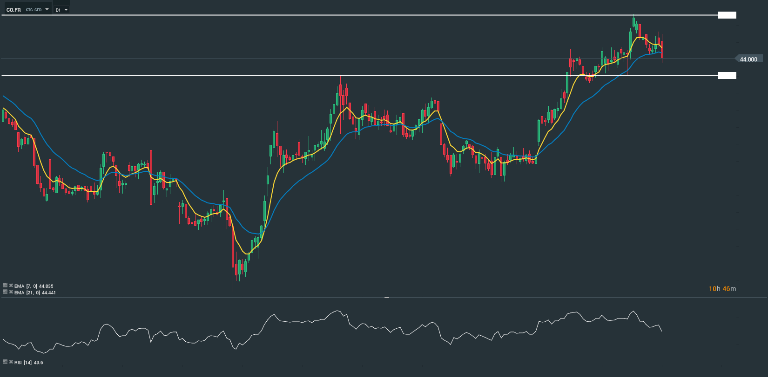Click the 10h 46m candle countdown timer
The height and width of the screenshot is (377, 768).
(722, 289)
